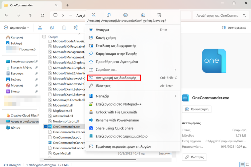Choose Κοινή χρήση menu entry
251x167 pixels.
tap(133, 38)
